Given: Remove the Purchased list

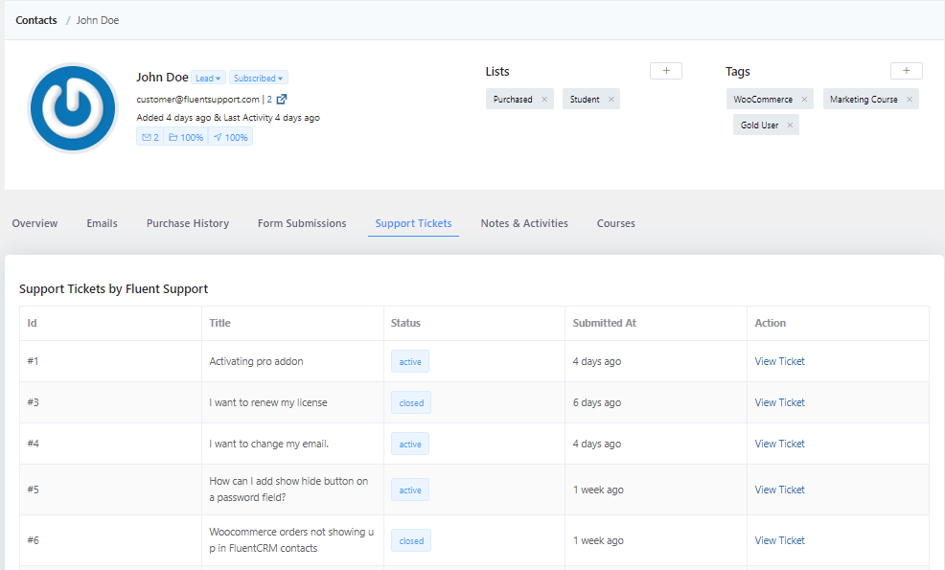Looking at the screenshot, I should pos(544,100).
